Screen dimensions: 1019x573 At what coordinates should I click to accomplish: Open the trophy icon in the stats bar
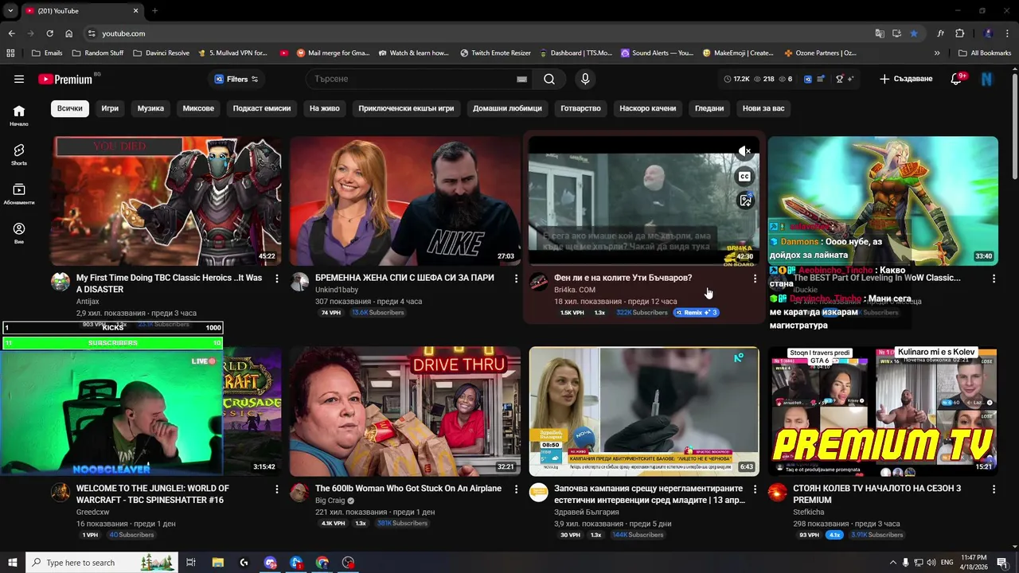839,79
